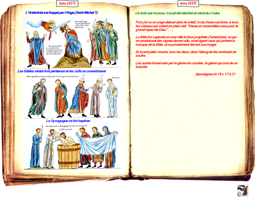Click the "Presbiter" label
Screen dimensions: 255x197
tap(116, 78)
